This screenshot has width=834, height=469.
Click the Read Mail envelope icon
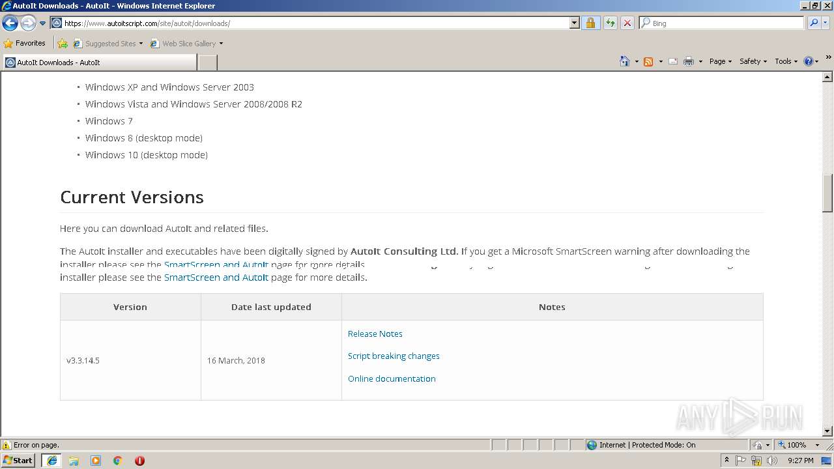click(673, 61)
